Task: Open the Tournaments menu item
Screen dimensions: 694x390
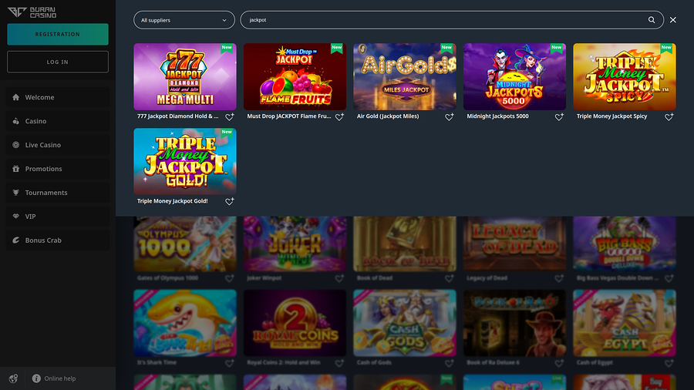Action: click(58, 193)
